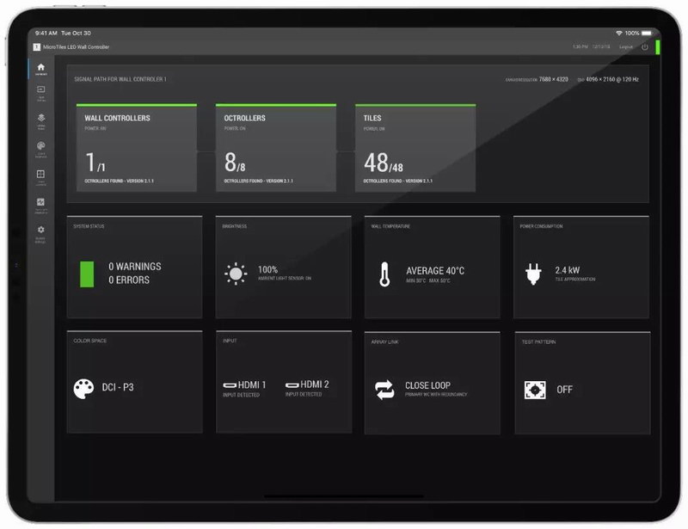Open the stacked layers sidebar icon
This screenshot has height=529, width=688.
coord(40,120)
